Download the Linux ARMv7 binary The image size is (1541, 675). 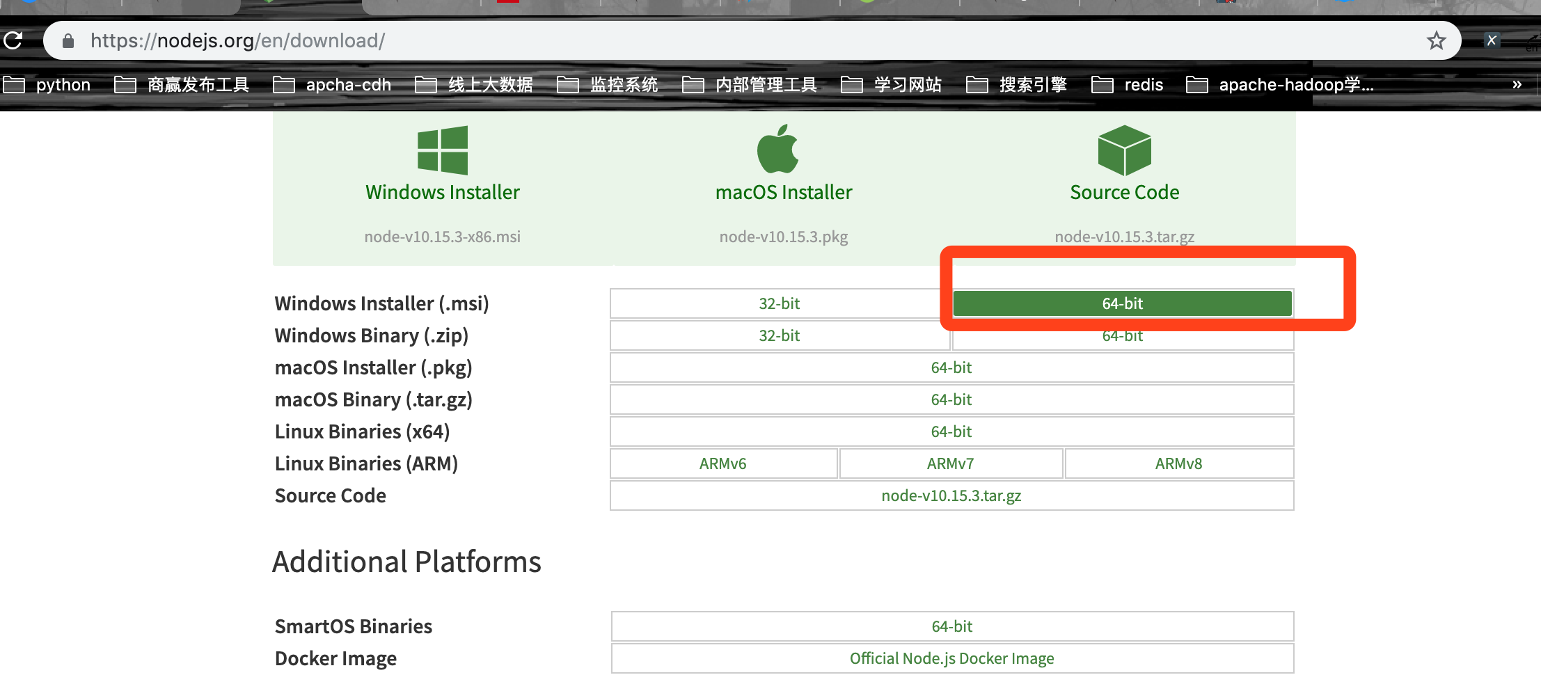(951, 463)
